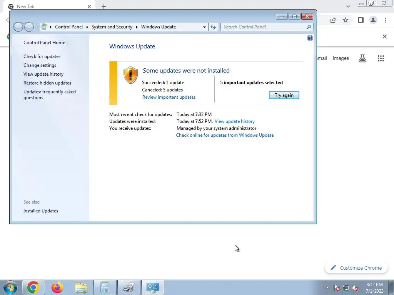Screen dimensions: 394x295
Task: Click the taskbar clock showing 8:12 PM
Action: 374,288
